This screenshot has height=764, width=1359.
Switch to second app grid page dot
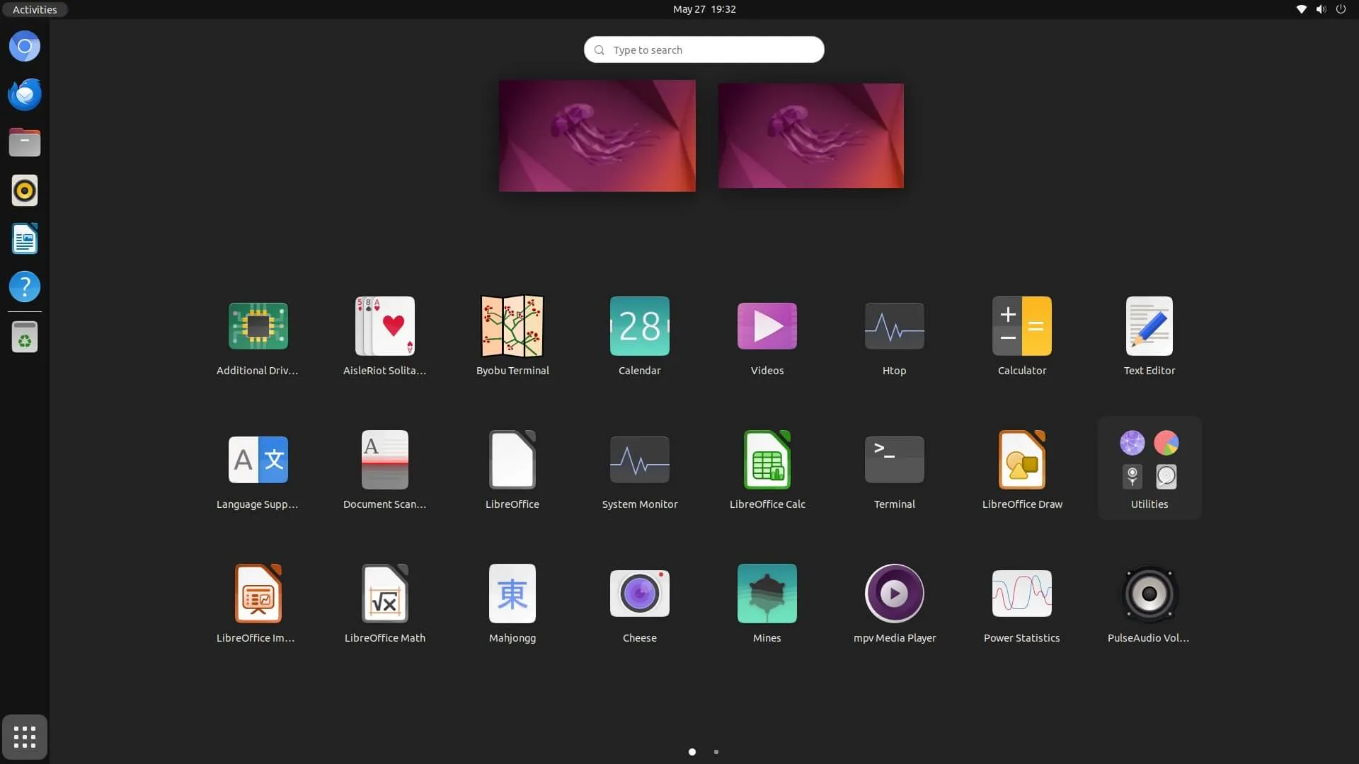pos(716,752)
